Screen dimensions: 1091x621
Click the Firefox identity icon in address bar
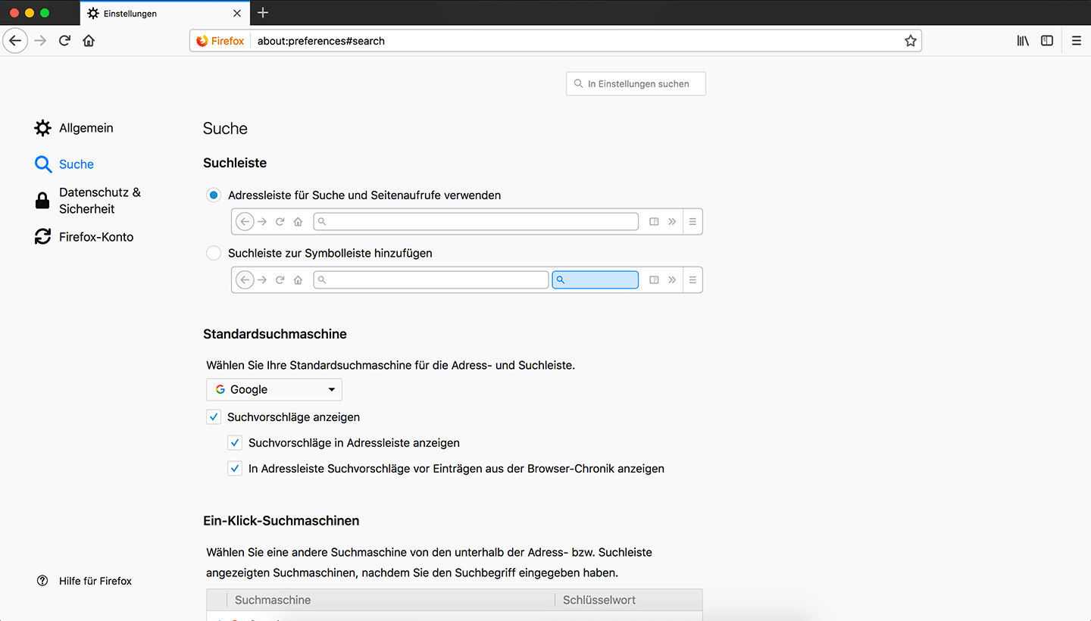[220, 41]
